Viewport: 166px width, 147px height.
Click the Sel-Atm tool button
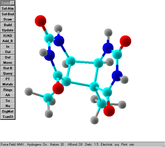(x=8, y=9)
